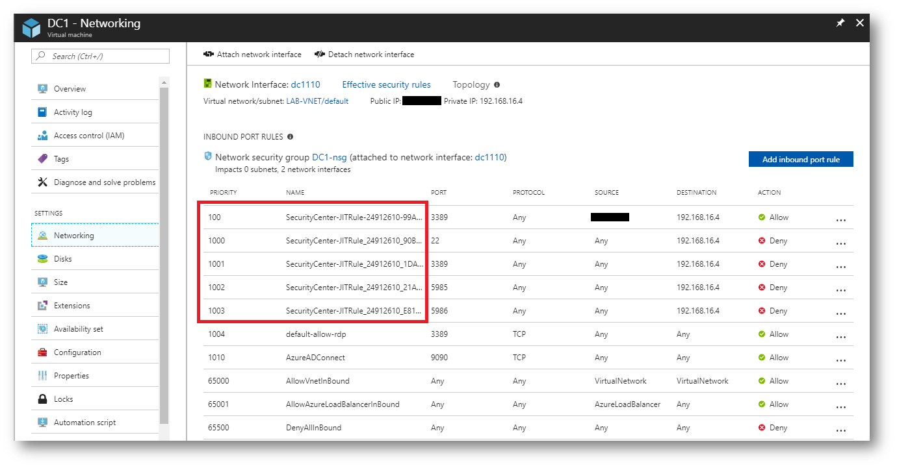This screenshot has width=897, height=468.
Task: Open ellipsis menu for AzureADConnect rule
Action: tap(841, 360)
